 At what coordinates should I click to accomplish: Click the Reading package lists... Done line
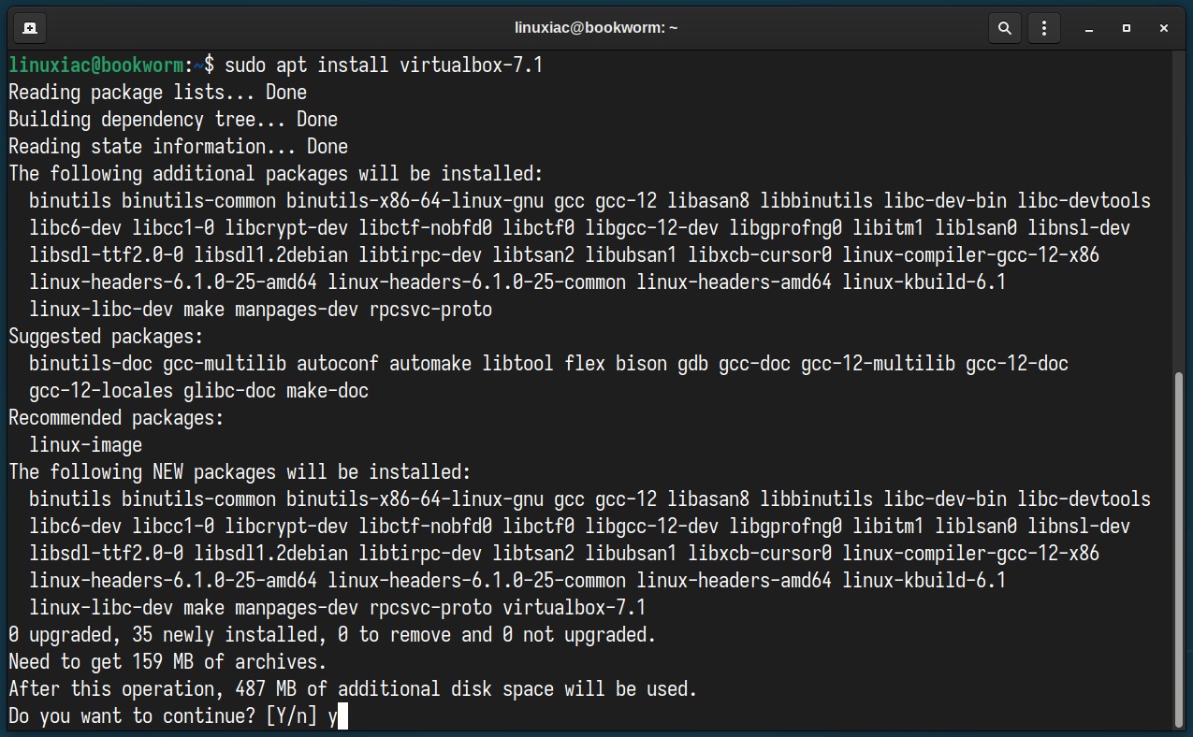click(157, 93)
